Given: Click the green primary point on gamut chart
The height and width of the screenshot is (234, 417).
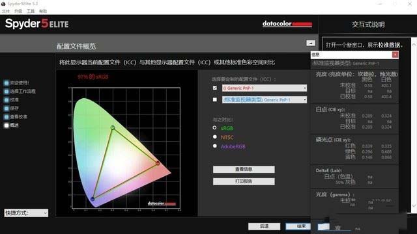Looking at the screenshot, I should (113, 128).
